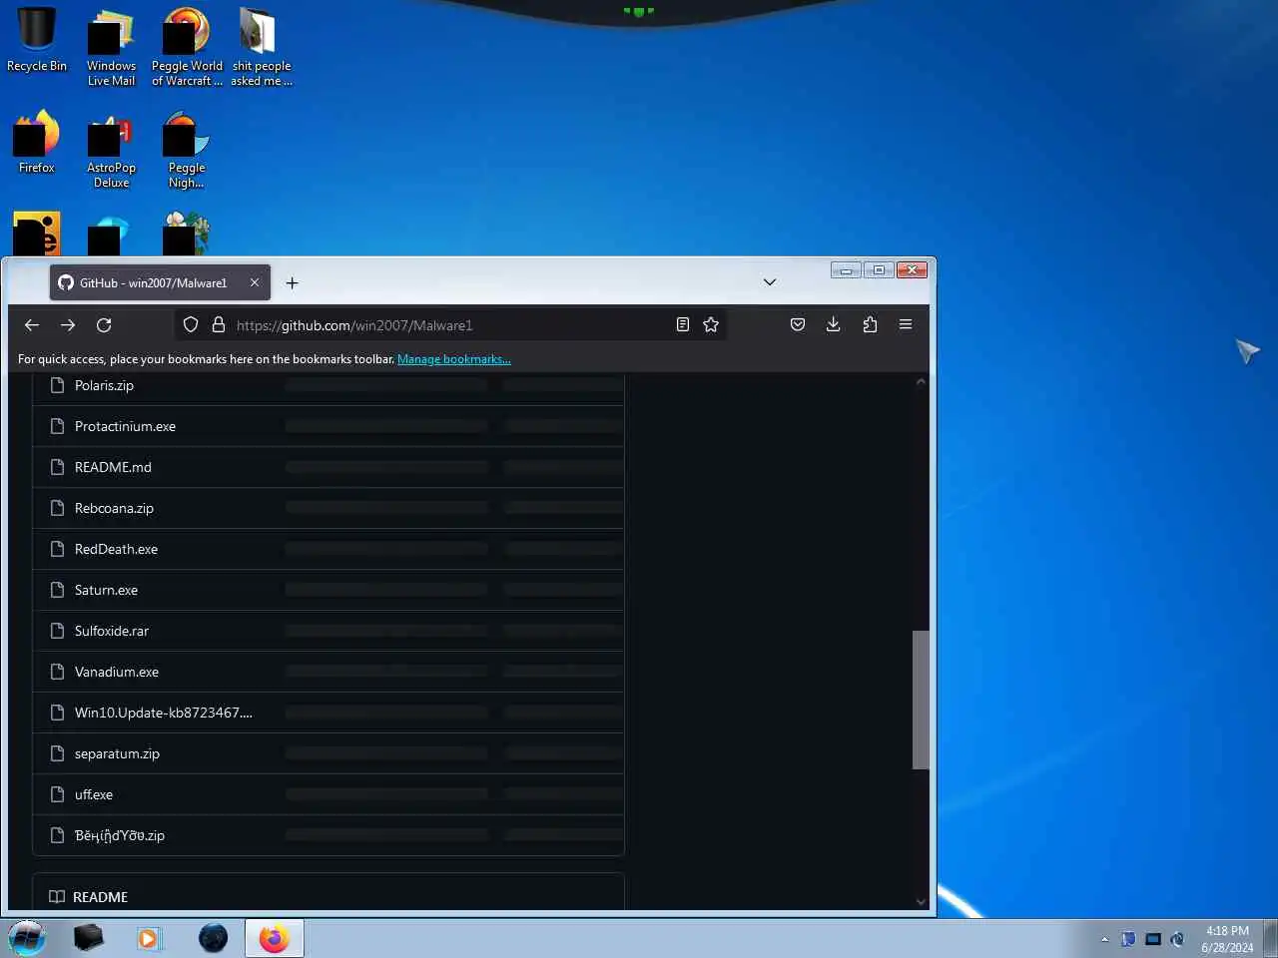The width and height of the screenshot is (1278, 958).
Task: Open Vanadium.exe in the file list
Action: 117,672
